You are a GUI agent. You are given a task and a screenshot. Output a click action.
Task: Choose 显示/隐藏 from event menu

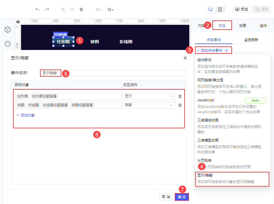[x=232, y=179]
